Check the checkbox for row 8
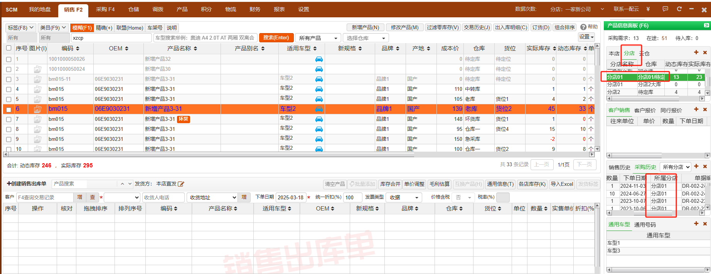 [8, 129]
